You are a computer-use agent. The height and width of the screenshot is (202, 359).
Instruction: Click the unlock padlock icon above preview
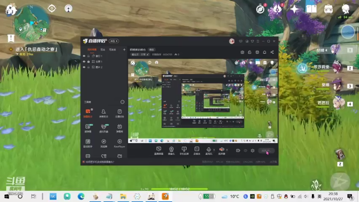click(x=250, y=52)
